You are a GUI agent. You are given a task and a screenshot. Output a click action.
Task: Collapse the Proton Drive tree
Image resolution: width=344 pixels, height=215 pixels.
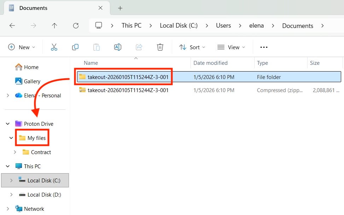pos(8,124)
